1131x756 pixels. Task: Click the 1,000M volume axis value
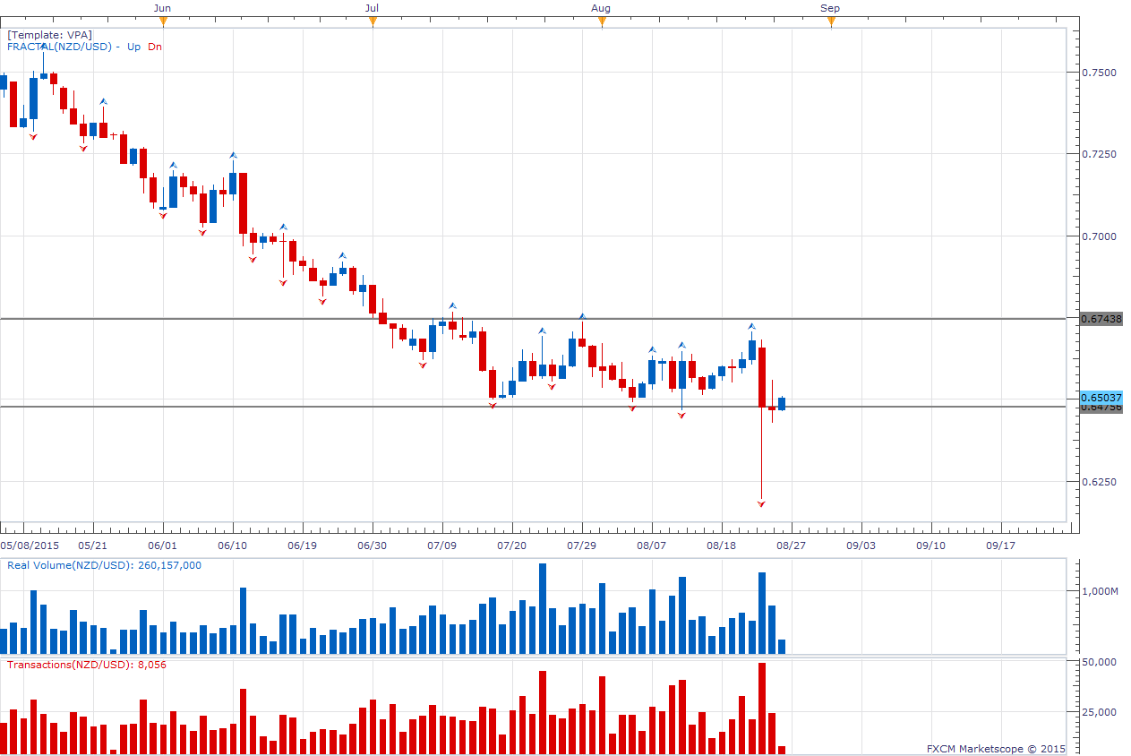1100,591
